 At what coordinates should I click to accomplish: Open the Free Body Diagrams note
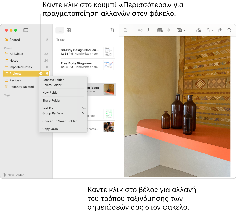(79, 65)
